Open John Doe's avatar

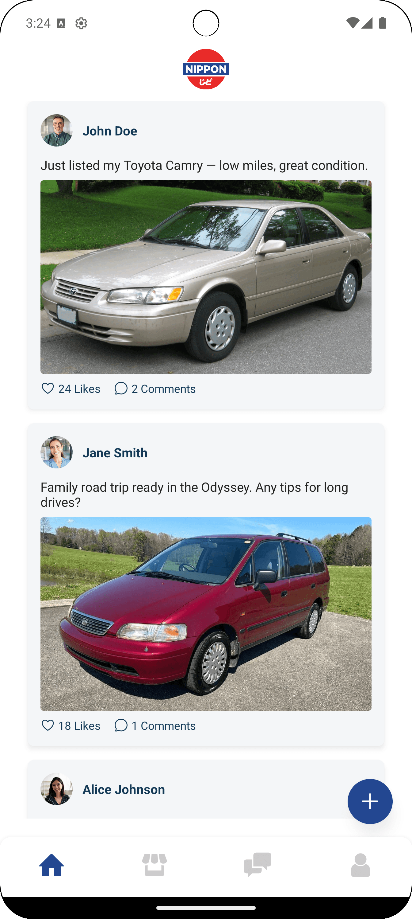coord(57,131)
